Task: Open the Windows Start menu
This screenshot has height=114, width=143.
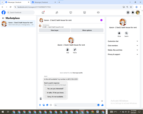Action: pos(3,112)
